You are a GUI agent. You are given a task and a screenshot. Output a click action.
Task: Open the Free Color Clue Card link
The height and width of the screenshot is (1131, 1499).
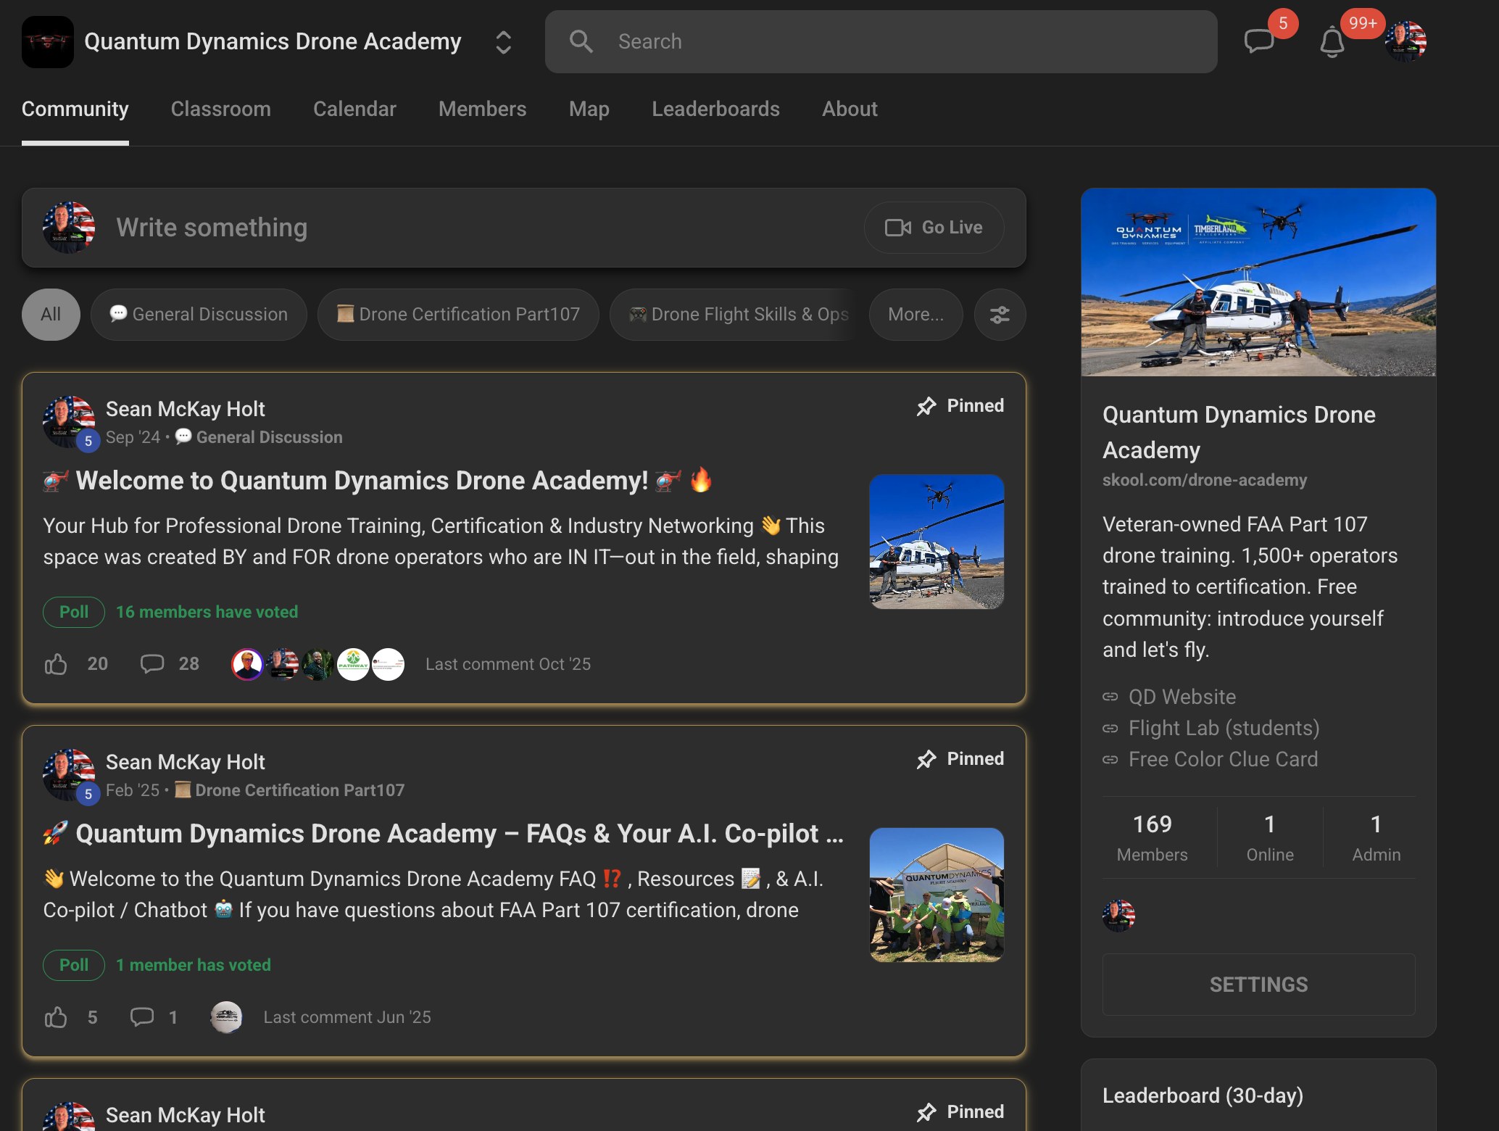[x=1223, y=759]
